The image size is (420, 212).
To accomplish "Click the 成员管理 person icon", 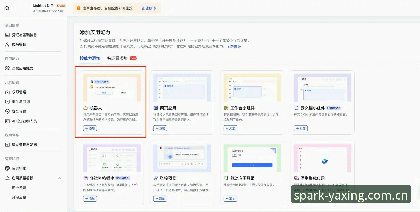I will coord(7,45).
